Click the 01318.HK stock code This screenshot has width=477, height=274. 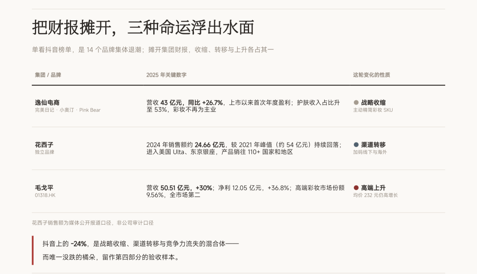[x=45, y=195]
